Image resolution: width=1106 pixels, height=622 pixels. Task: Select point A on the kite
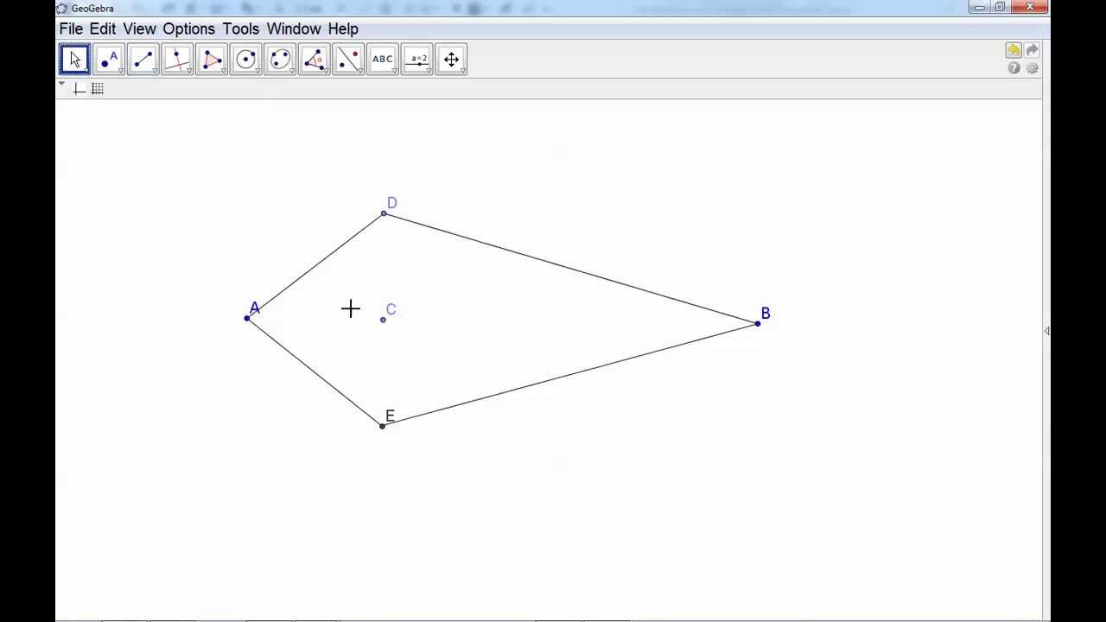click(x=247, y=319)
